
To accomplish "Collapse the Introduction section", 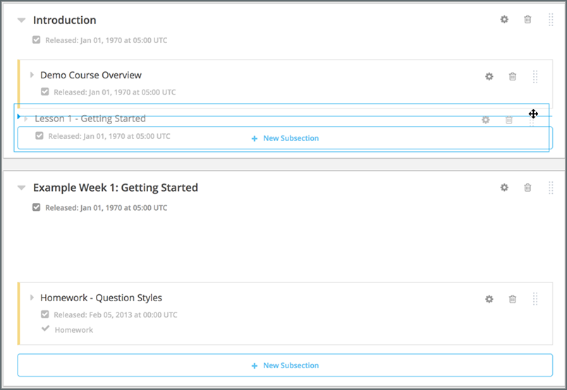I will (21, 20).
